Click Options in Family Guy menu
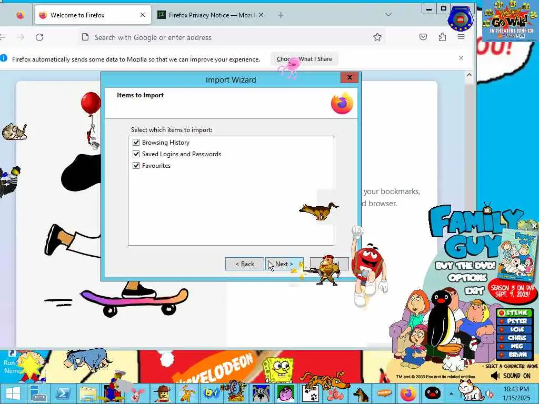 point(467,278)
